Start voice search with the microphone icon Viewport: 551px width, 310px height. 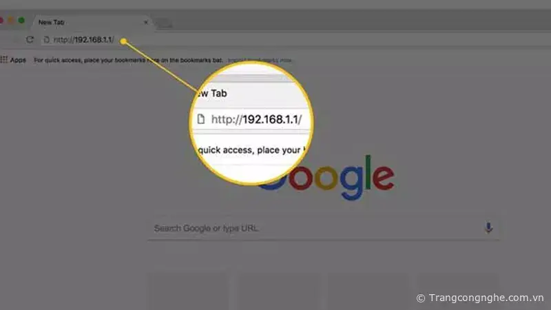tap(488, 228)
